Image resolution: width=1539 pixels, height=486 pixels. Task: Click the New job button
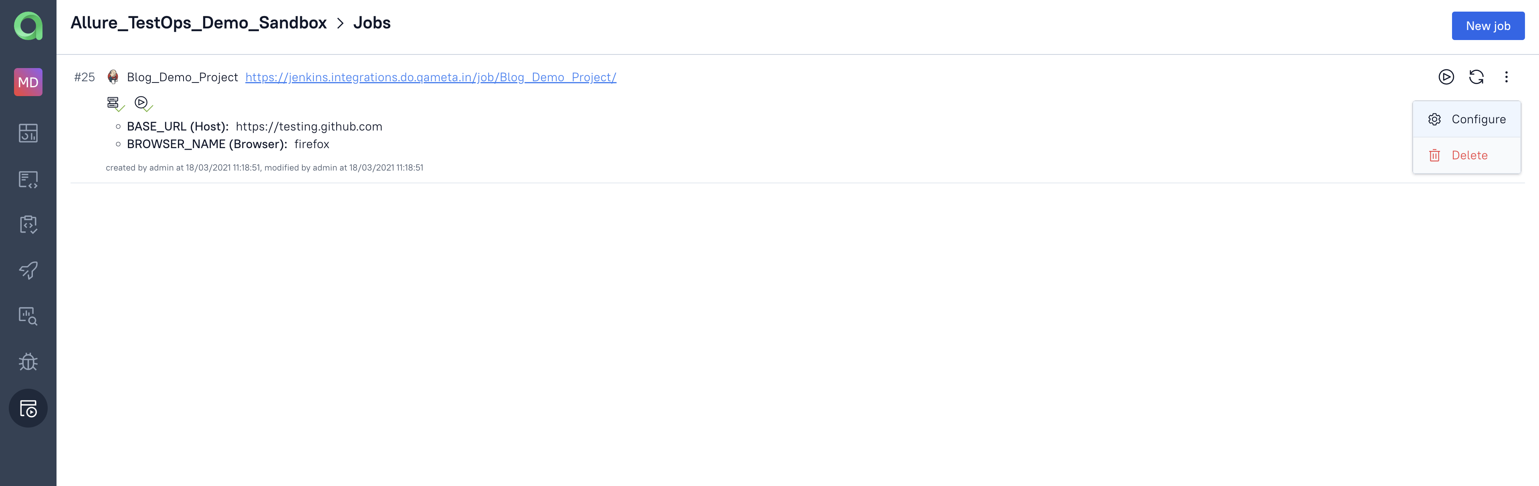(x=1488, y=24)
